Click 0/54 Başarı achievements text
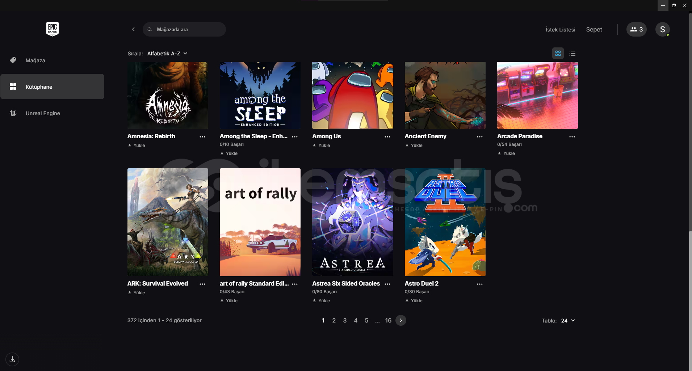 pos(509,144)
